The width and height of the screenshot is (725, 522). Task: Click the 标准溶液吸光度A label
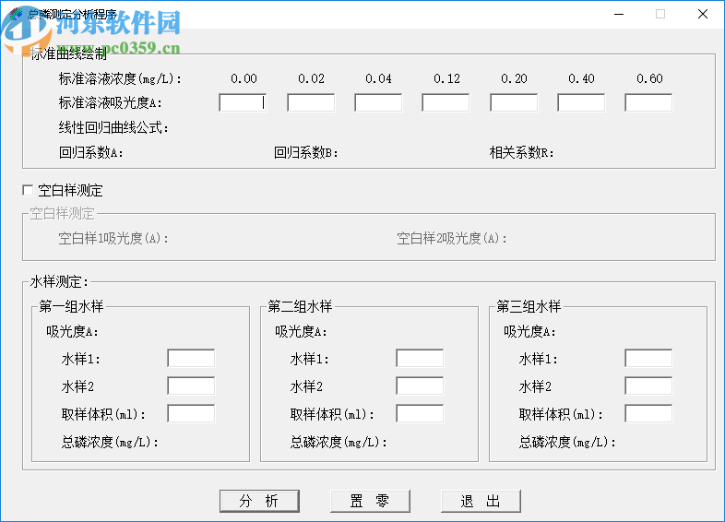111,102
